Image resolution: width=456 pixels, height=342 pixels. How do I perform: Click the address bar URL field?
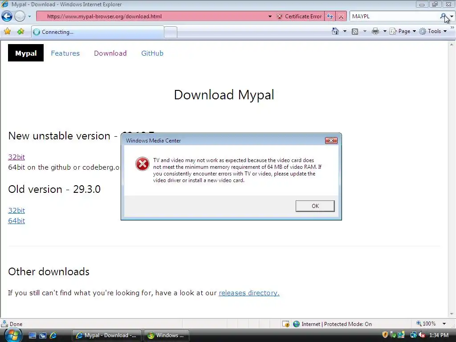151,16
